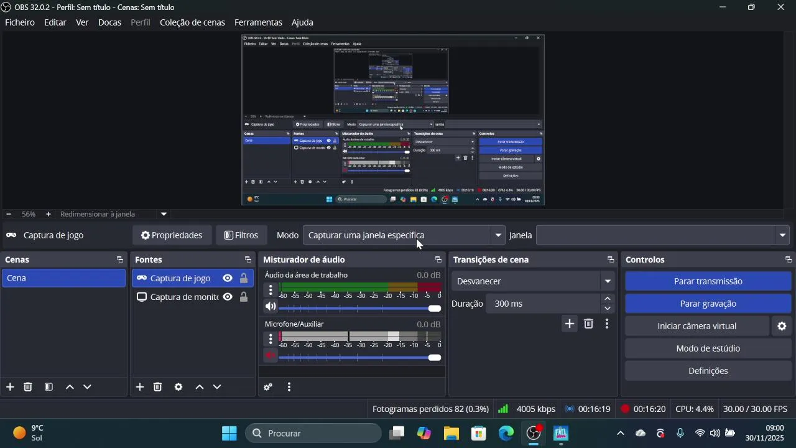Toggle lock on Captura de jogo source
796x448 pixels.
point(244,278)
